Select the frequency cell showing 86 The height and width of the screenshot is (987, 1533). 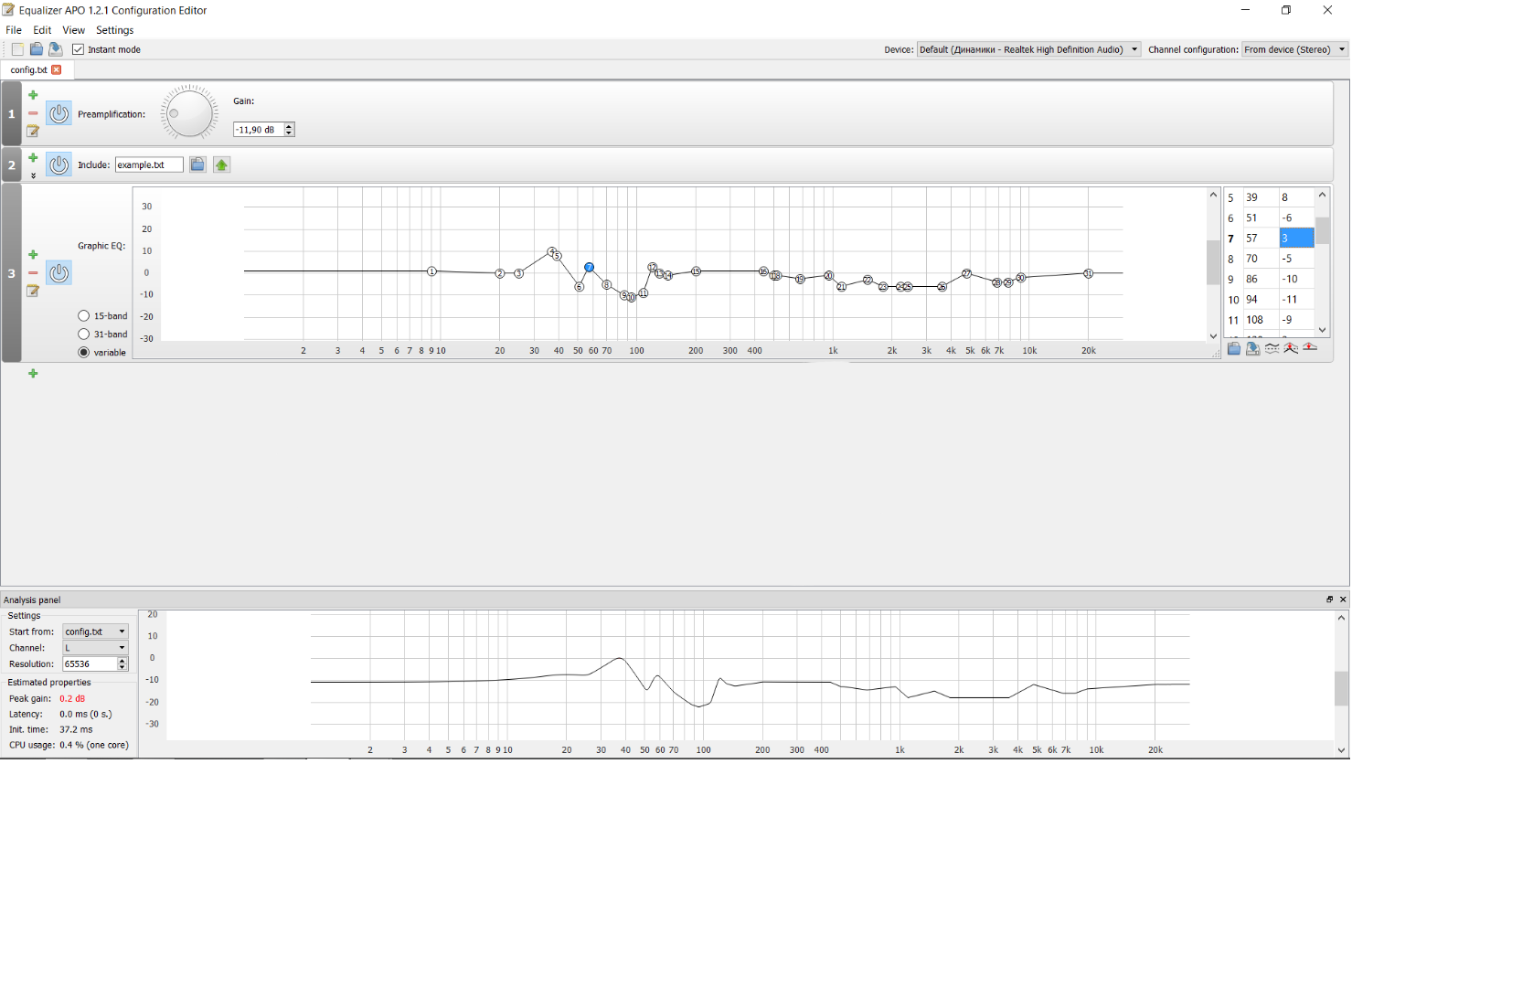click(x=1261, y=280)
